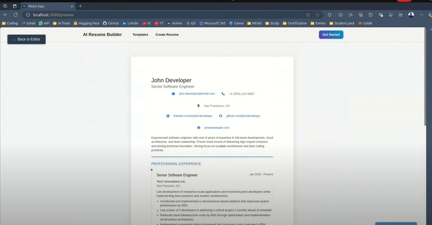This screenshot has height=225, width=432.
Task: Open a new browser tab
Action: point(80,6)
